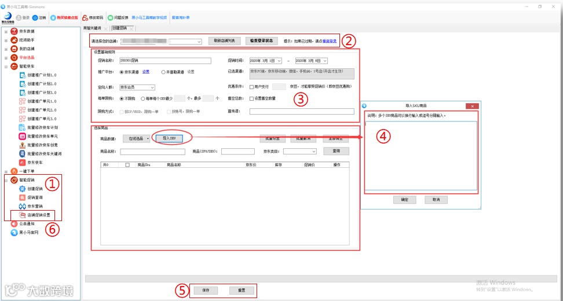
Task: Click the 修改密码 lock icon
Action: pos(85,17)
